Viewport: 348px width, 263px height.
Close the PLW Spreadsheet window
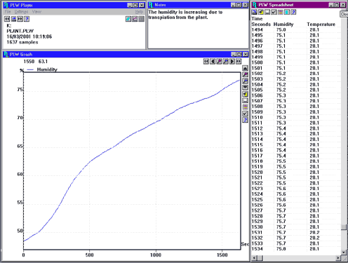pos(343,5)
